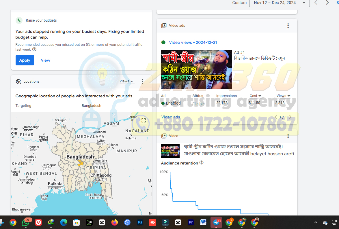Click the Enabled ad status

(x=171, y=103)
